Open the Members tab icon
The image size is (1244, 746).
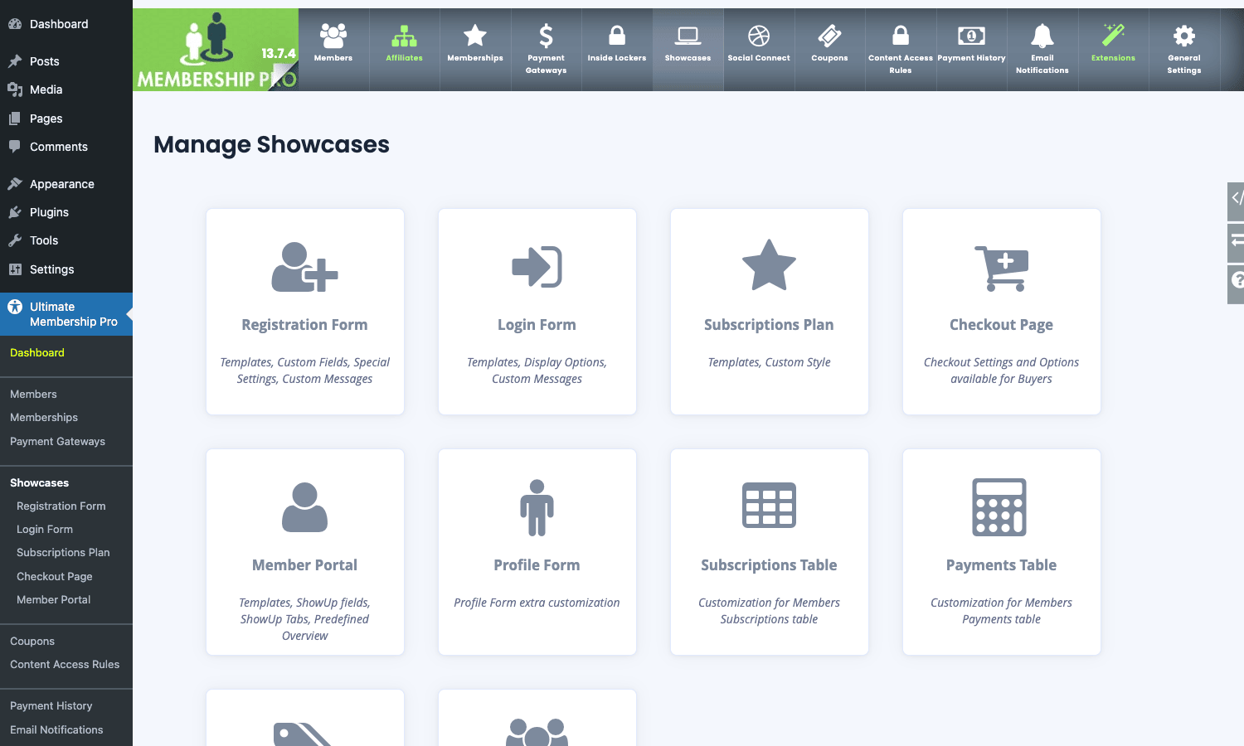[x=333, y=36]
